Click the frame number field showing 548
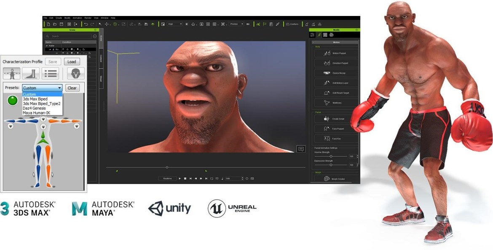Viewport: 493px width, 250px height. [x=233, y=179]
